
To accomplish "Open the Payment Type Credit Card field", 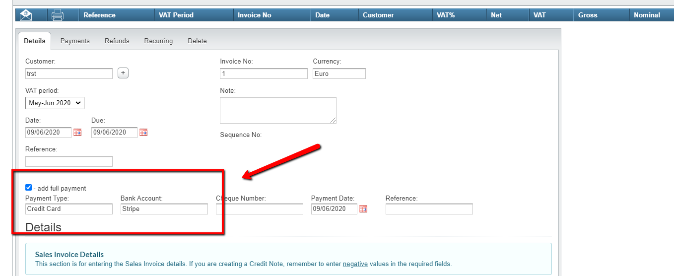I will [69, 209].
